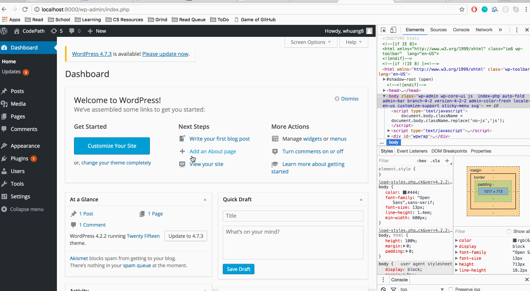
Task: Click the Collapse menu arrow icon
Action: [4, 209]
